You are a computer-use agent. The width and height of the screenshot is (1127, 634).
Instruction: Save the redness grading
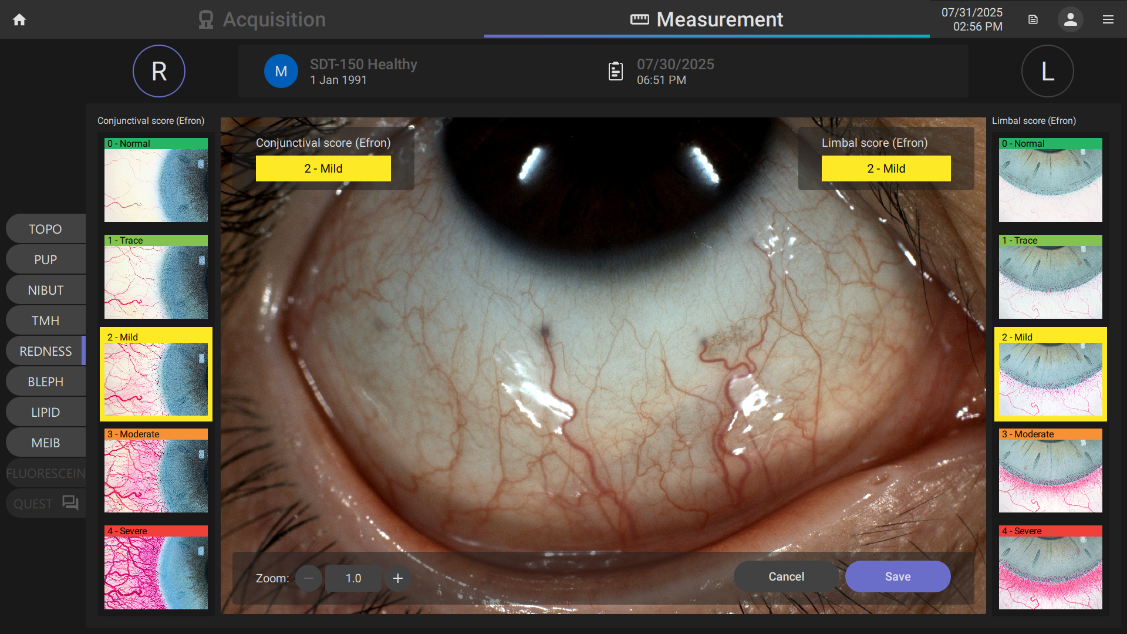coord(897,576)
